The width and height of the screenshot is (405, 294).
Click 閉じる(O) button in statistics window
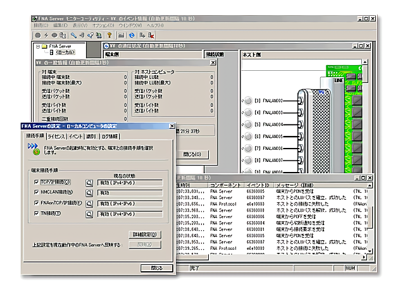click(192, 154)
